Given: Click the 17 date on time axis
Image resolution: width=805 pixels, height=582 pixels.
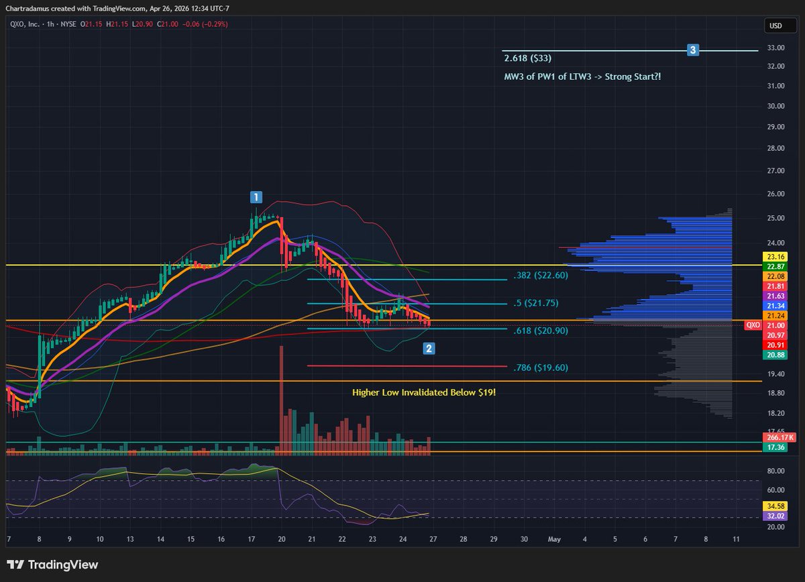Looking at the screenshot, I should point(251,538).
